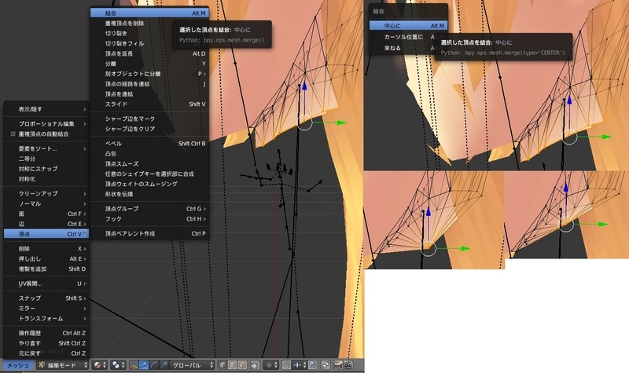This screenshot has width=629, height=373.
Task: Toggle limit selection to visible icon
Action: coord(255,365)
